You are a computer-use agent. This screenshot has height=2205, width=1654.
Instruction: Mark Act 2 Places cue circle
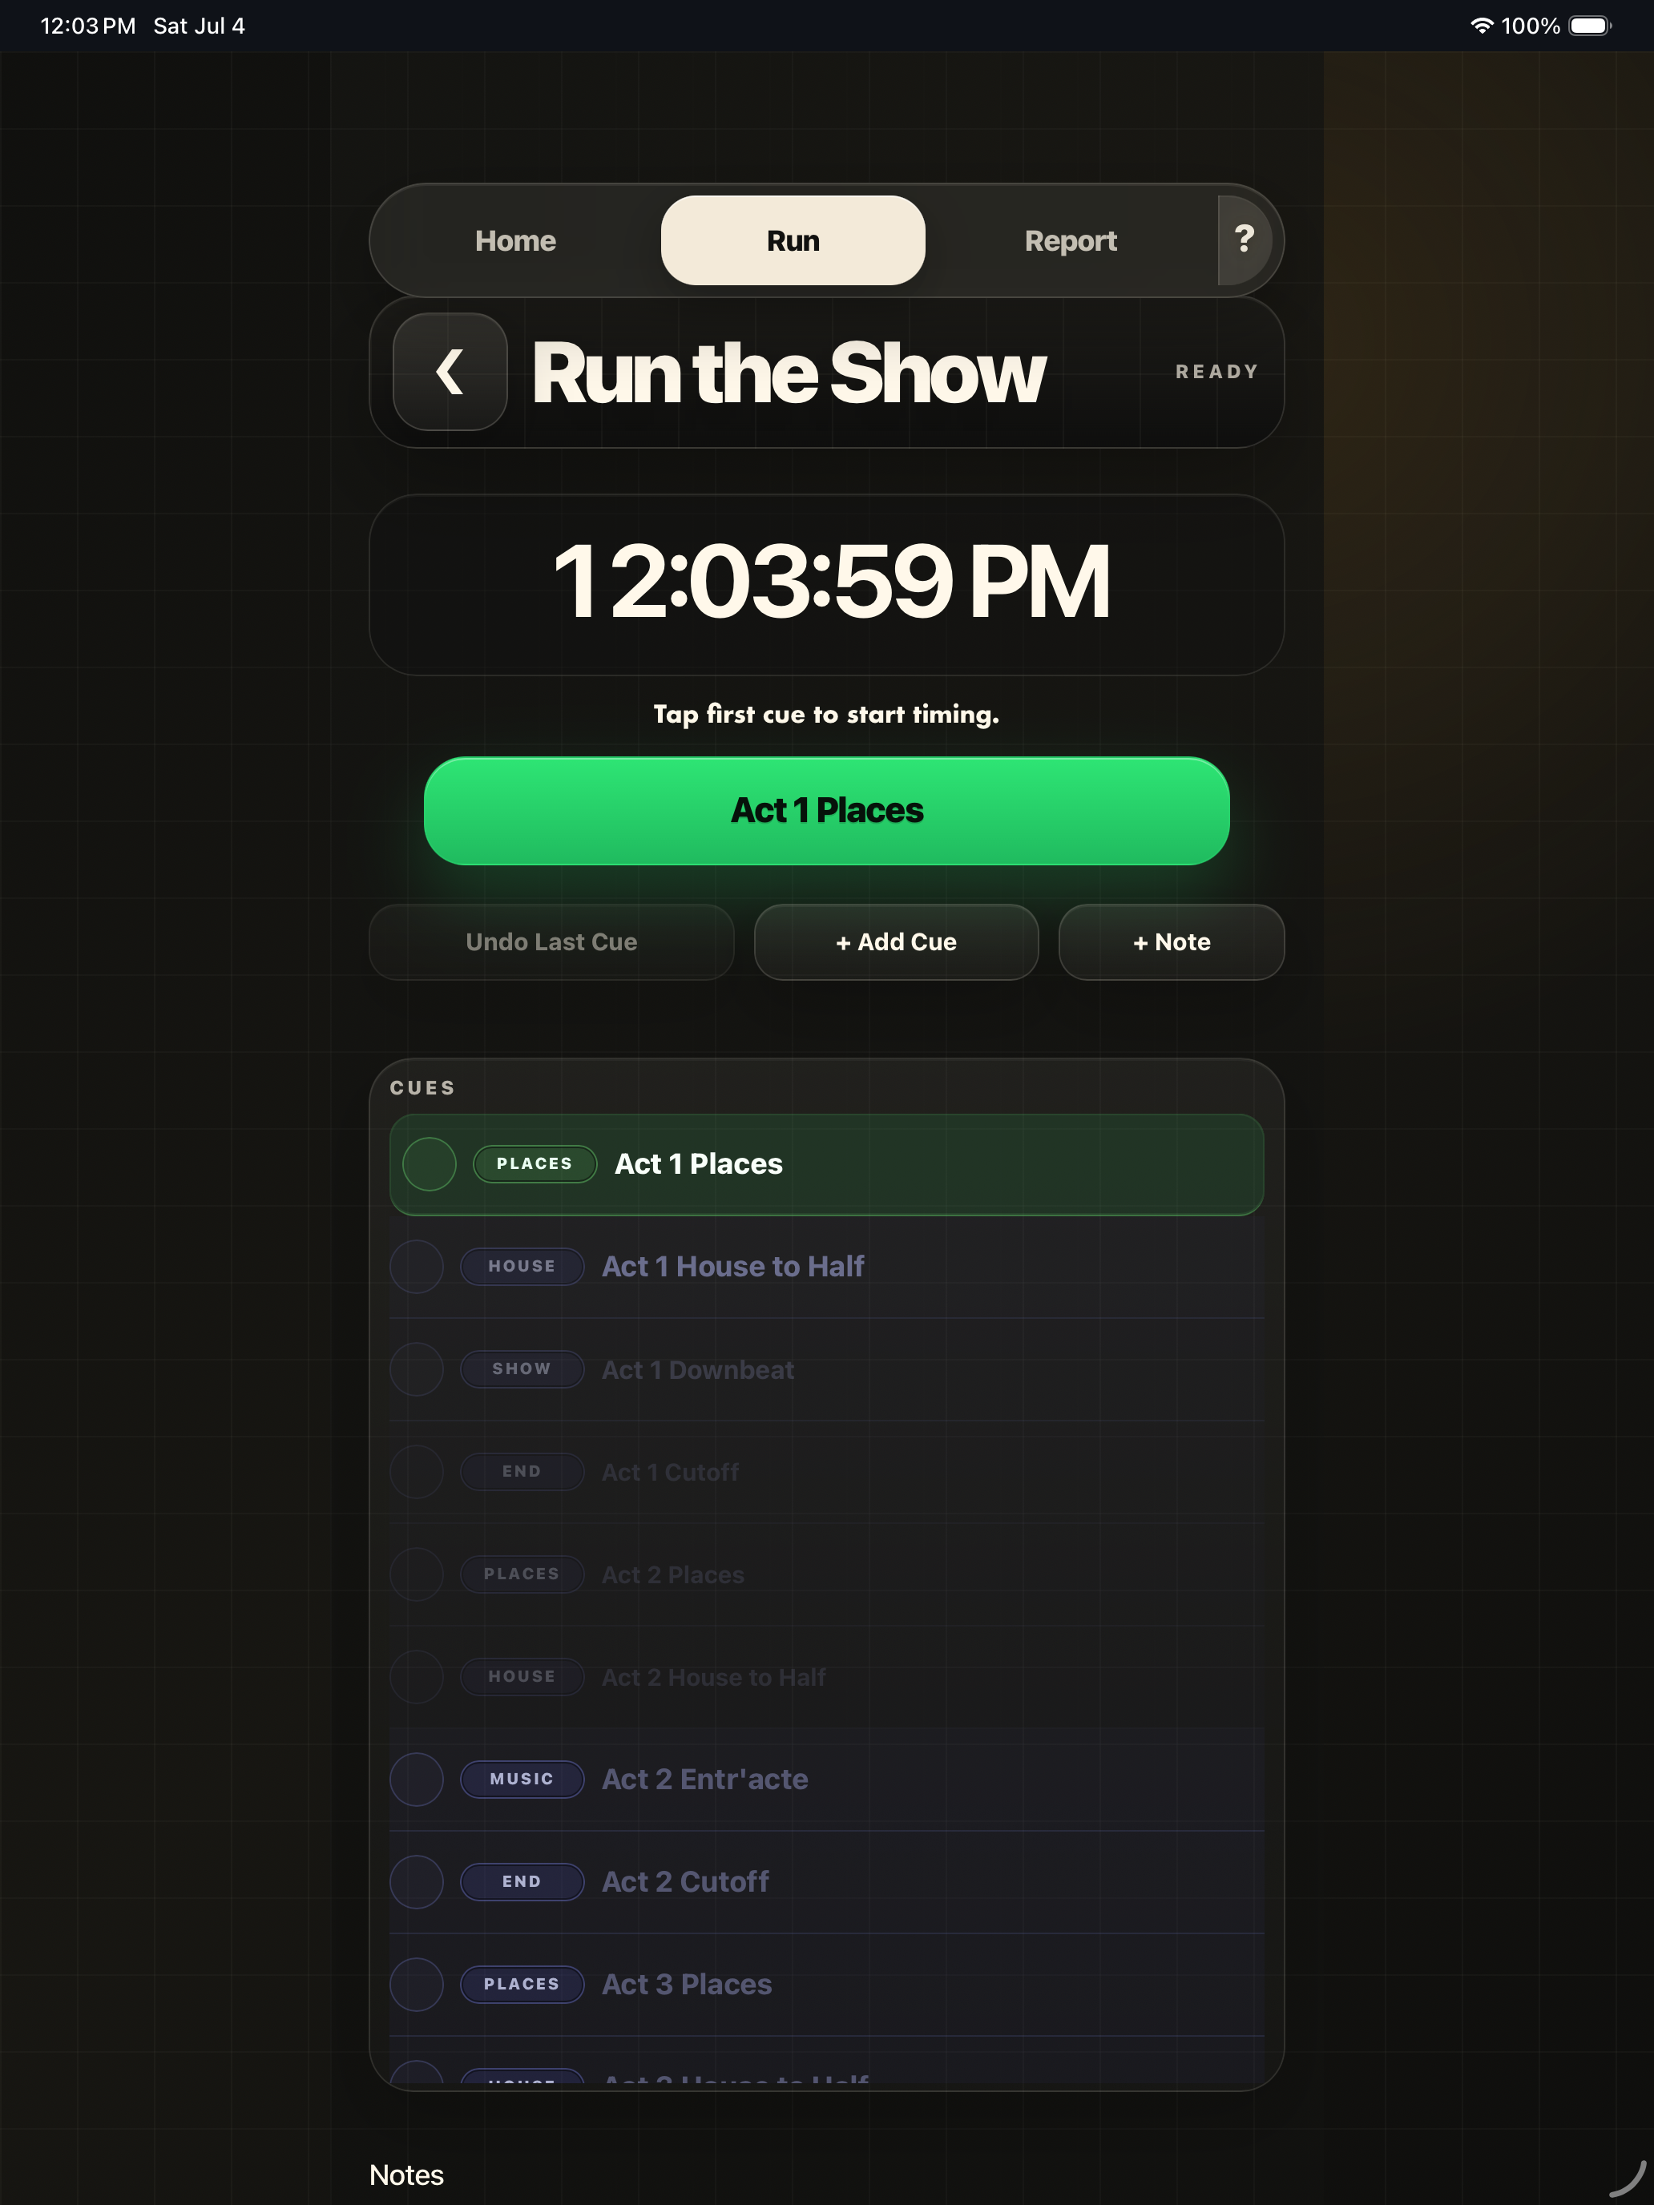click(417, 1575)
